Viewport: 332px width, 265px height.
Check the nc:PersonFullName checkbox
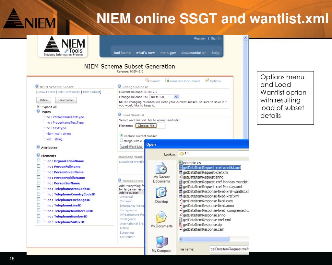tap(39, 166)
